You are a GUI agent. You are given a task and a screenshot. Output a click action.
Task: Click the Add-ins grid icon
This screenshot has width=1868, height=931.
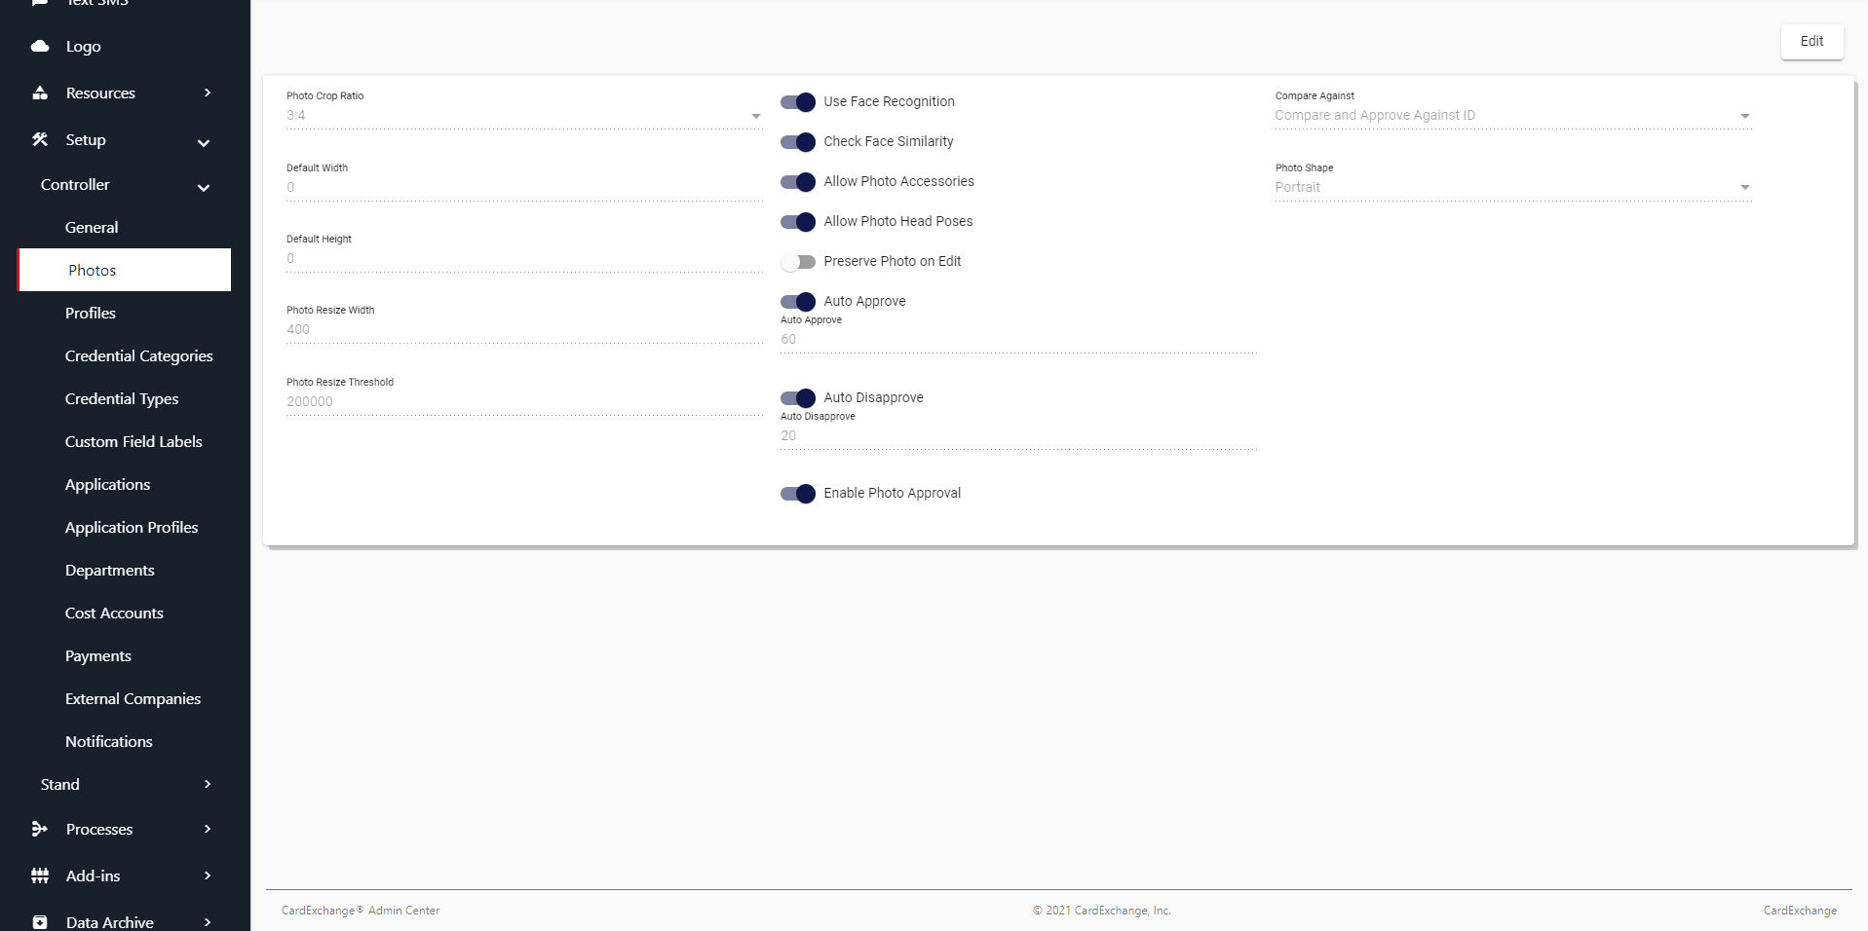click(x=40, y=876)
